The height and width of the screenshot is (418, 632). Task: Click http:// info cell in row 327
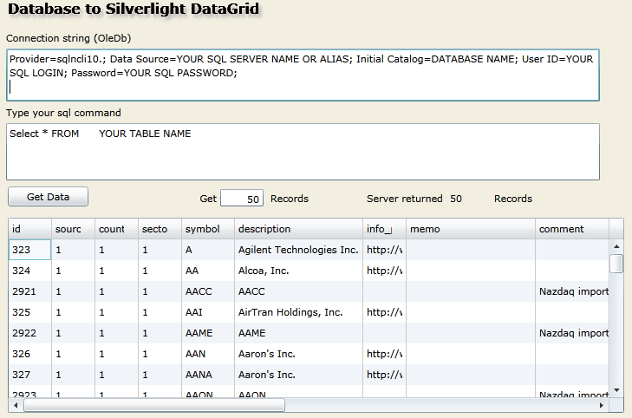point(384,375)
